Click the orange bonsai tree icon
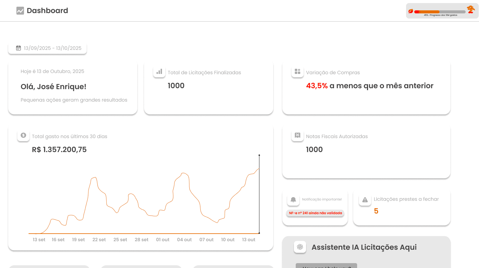479x268 pixels. pyautogui.click(x=471, y=9)
